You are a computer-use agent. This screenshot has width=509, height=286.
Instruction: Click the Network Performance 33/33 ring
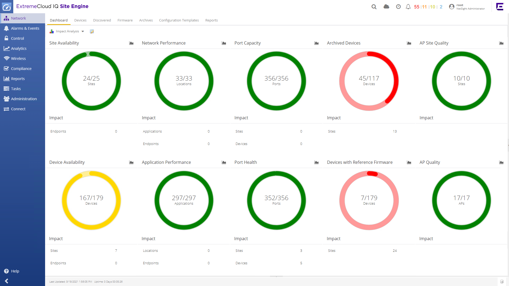click(x=184, y=81)
